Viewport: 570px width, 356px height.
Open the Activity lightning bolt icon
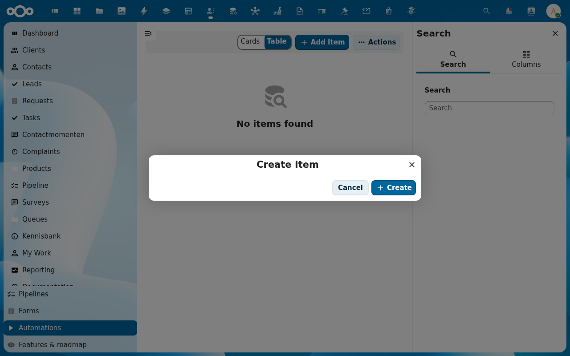144,11
